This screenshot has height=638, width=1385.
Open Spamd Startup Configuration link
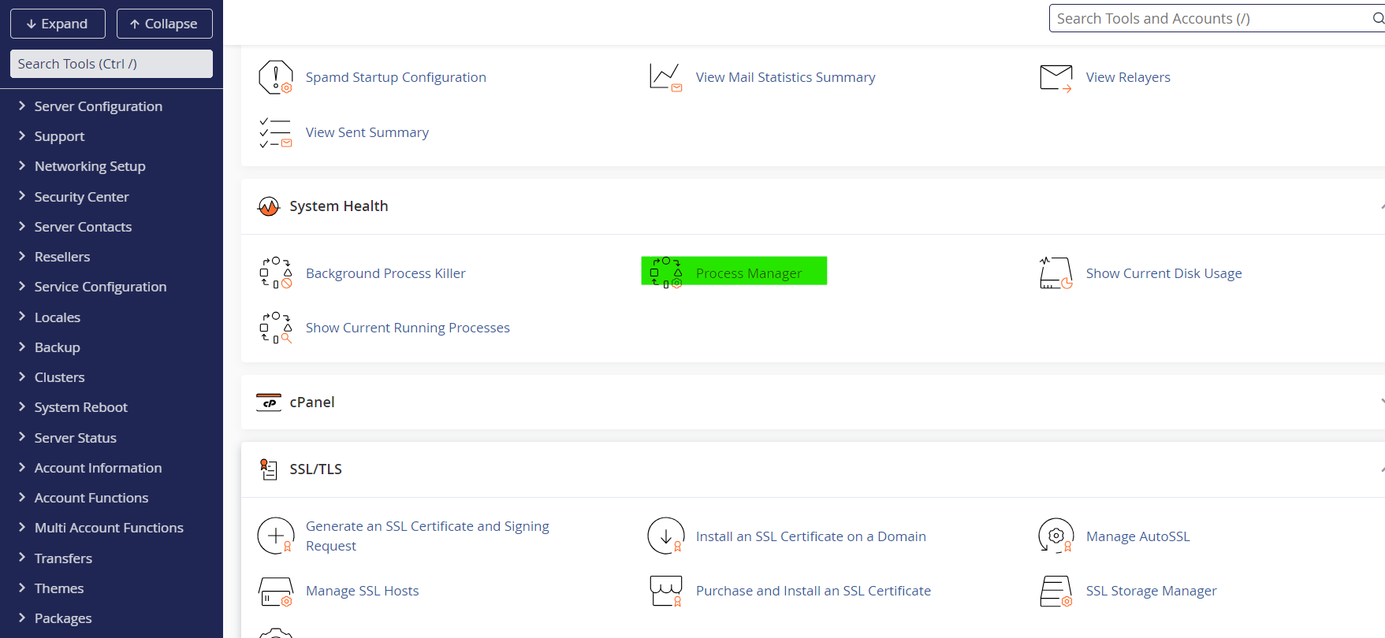[x=396, y=77]
